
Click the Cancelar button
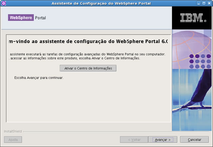coord(194,140)
